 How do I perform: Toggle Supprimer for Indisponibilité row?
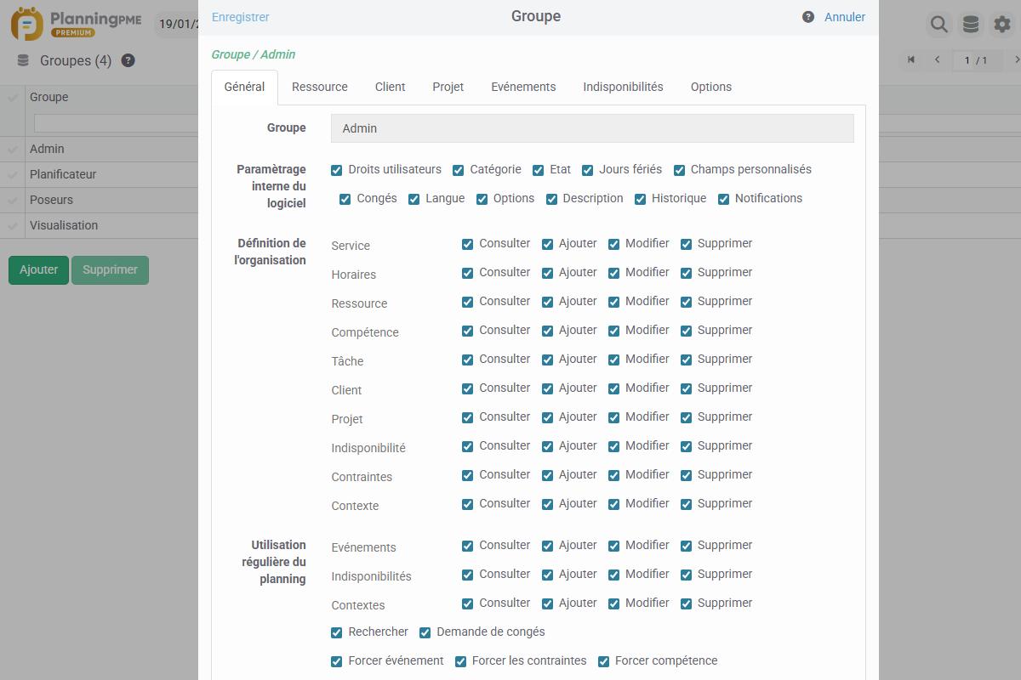[x=686, y=446]
